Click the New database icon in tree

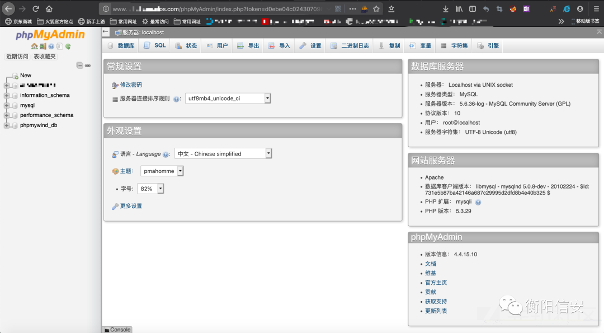tap(15, 76)
